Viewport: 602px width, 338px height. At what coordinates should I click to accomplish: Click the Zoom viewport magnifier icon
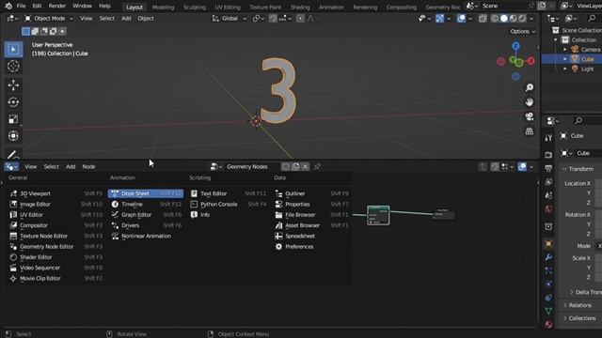pos(529,87)
